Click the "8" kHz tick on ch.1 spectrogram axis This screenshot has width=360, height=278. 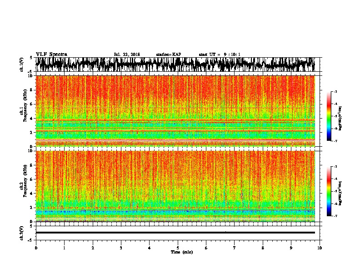[x=32, y=90]
